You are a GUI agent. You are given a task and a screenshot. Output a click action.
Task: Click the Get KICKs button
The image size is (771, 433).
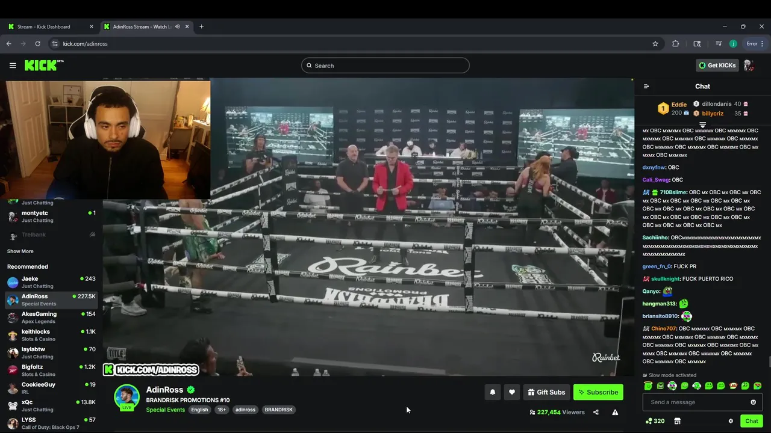[717, 66]
